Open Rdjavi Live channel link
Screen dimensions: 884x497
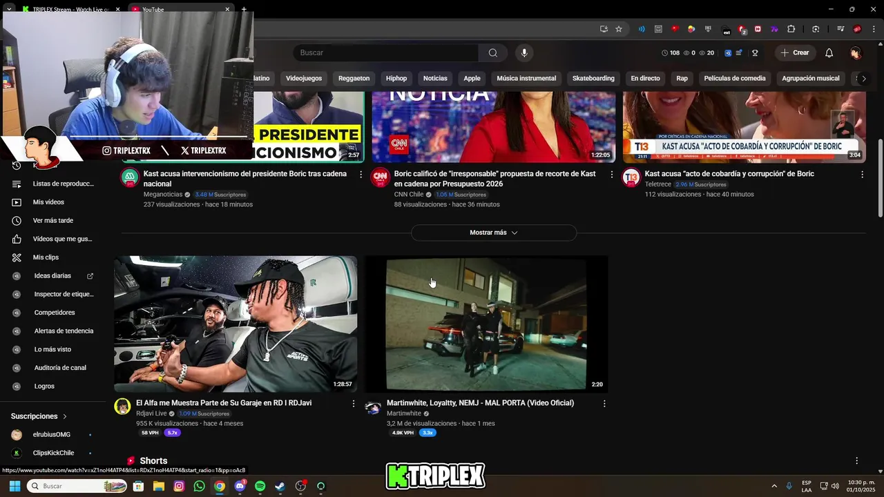click(151, 413)
